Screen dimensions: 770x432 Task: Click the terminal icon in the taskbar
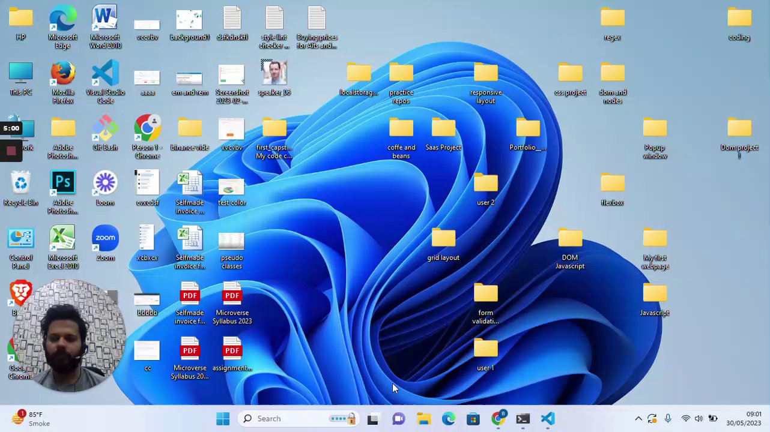point(523,419)
